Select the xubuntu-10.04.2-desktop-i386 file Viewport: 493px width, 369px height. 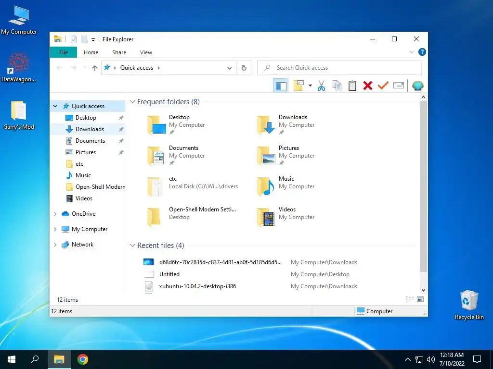(x=197, y=286)
